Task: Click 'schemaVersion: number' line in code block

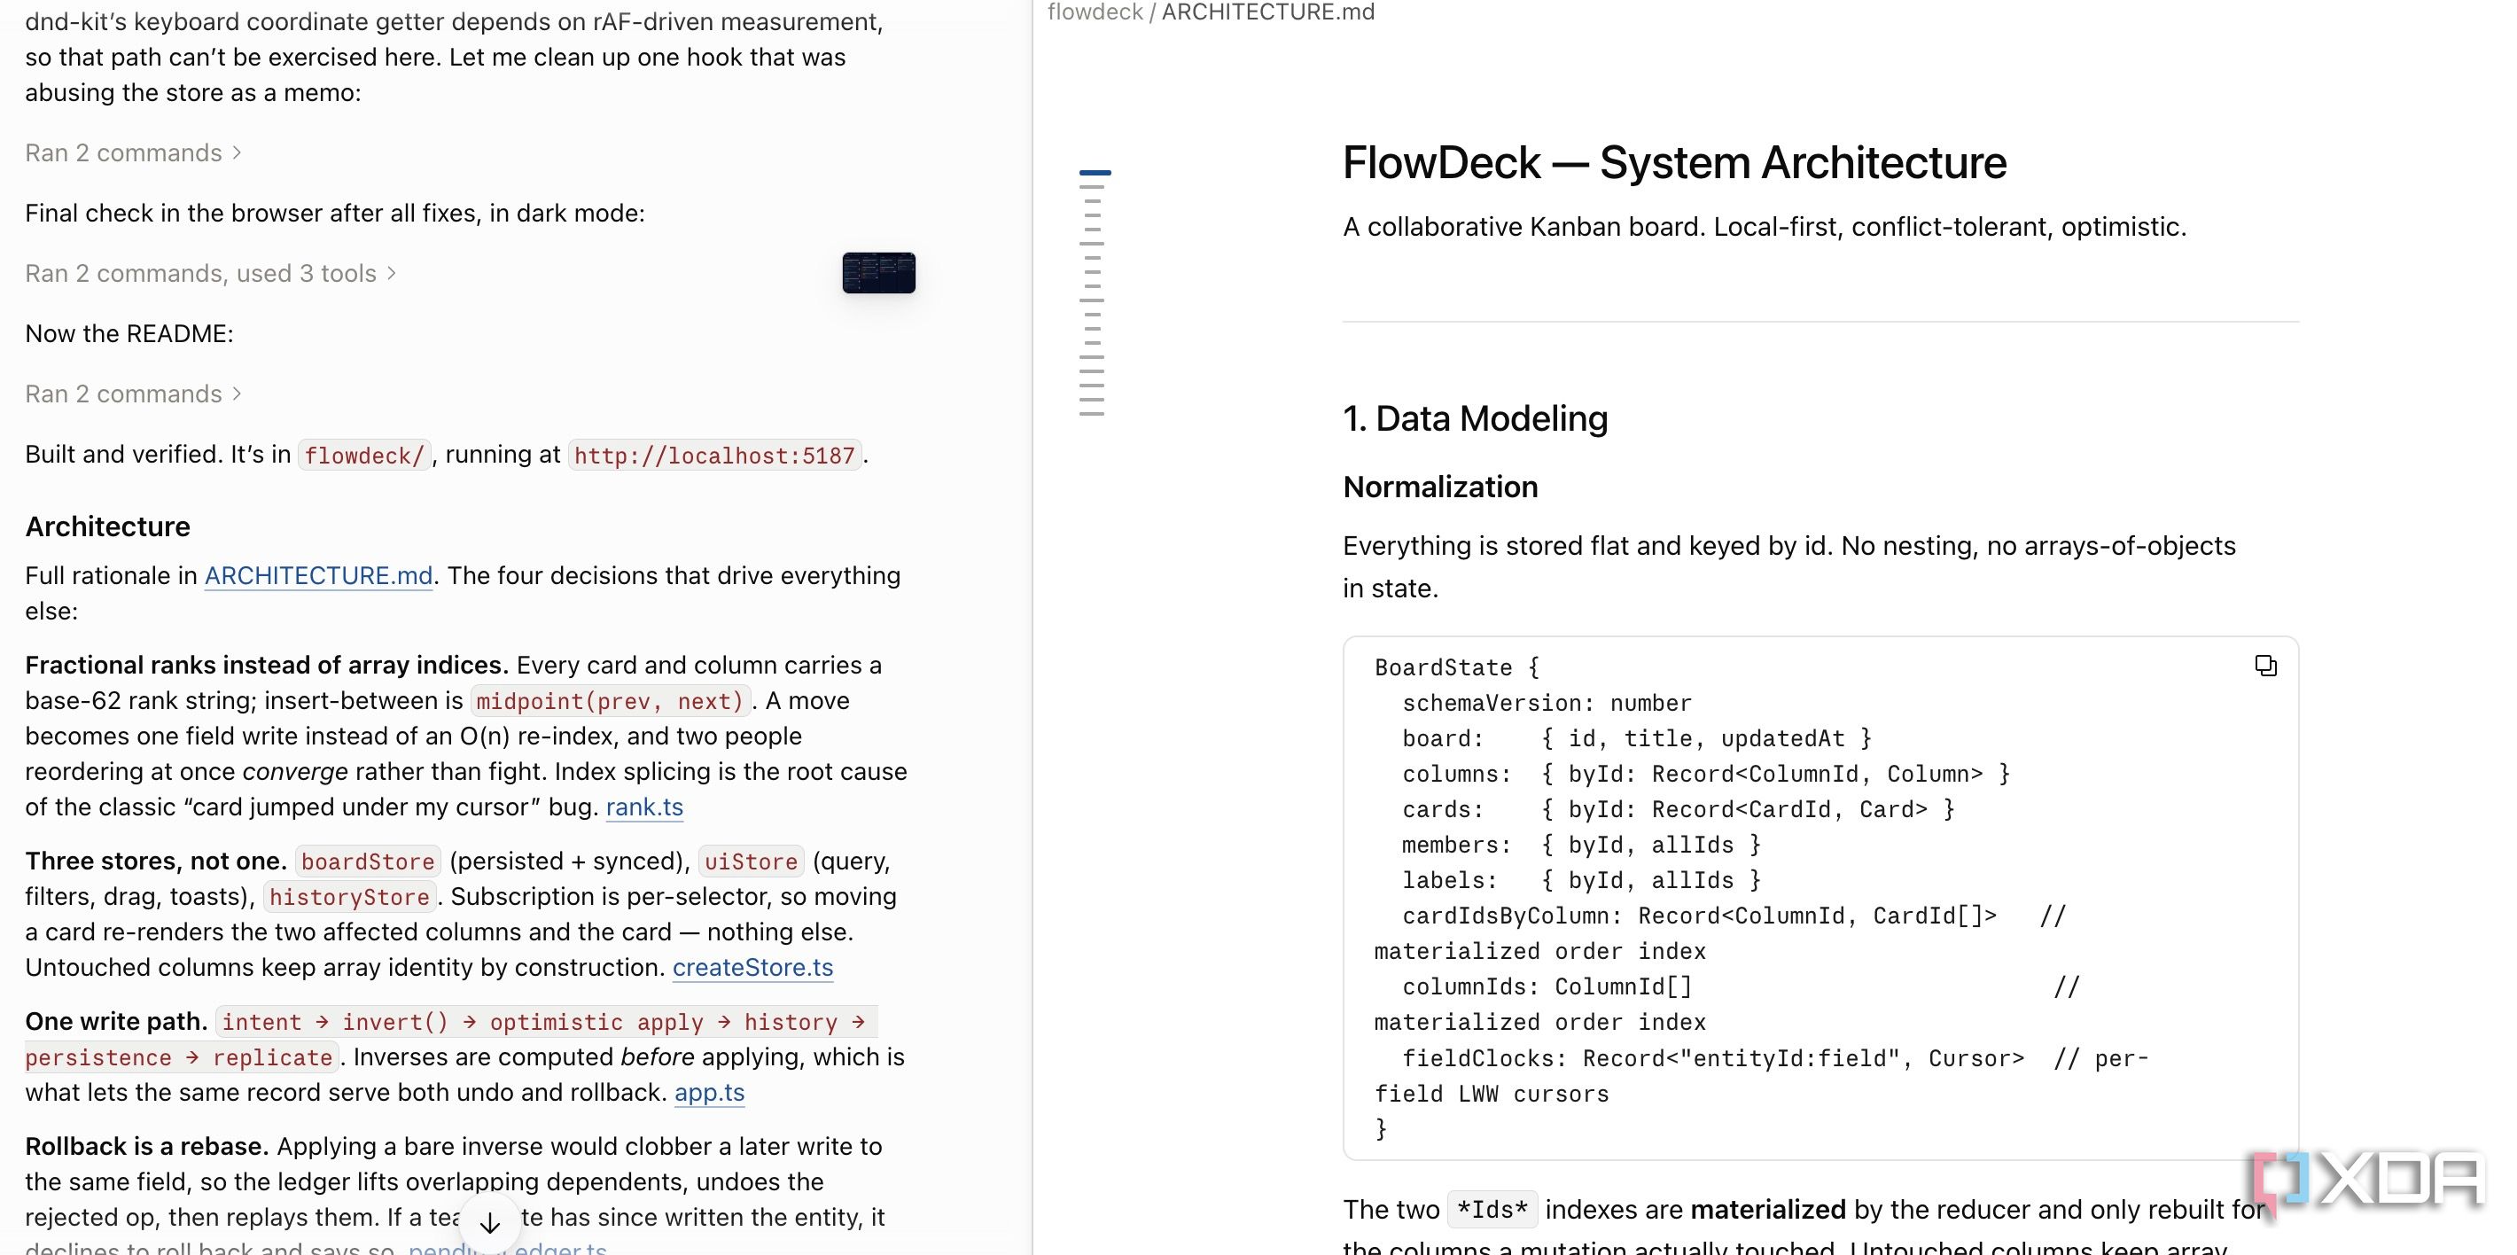Action: coord(1547,703)
